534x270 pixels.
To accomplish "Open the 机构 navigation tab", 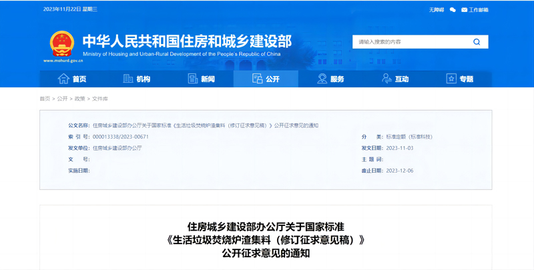I will click(x=137, y=79).
